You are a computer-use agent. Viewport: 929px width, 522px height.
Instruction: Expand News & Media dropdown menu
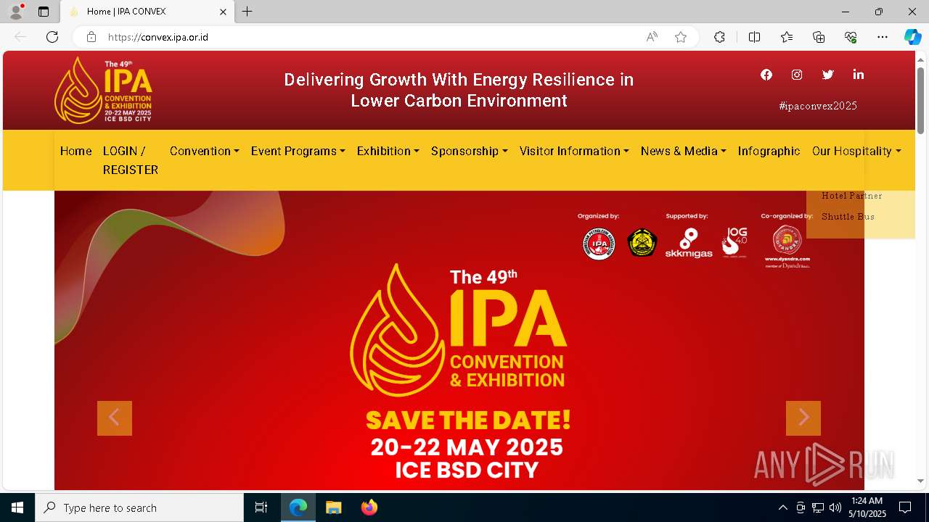[x=684, y=151]
